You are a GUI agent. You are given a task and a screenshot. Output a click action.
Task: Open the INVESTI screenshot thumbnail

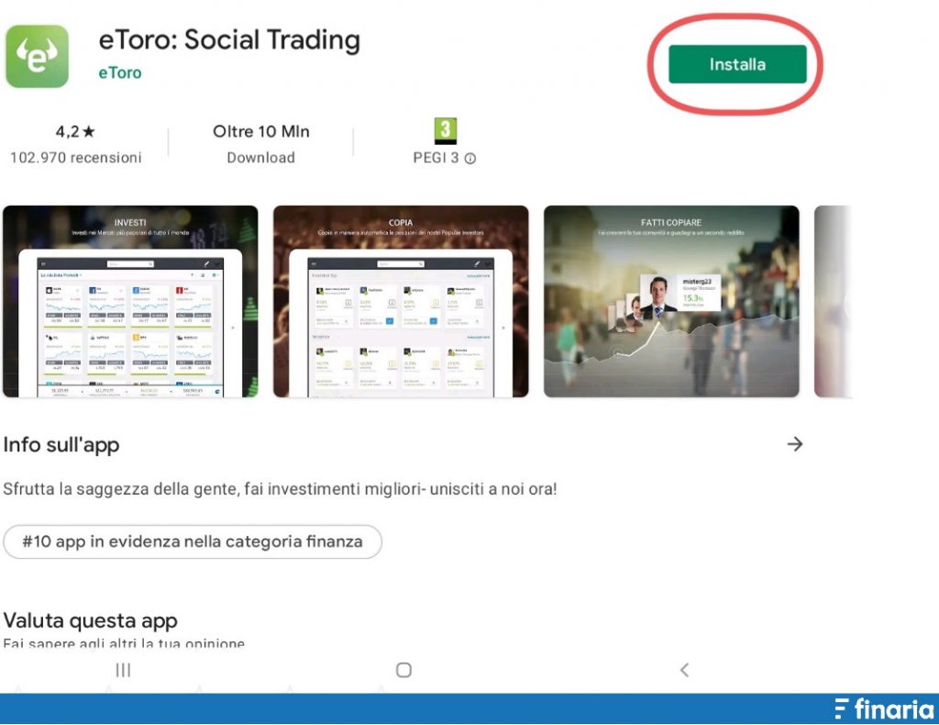[130, 301]
